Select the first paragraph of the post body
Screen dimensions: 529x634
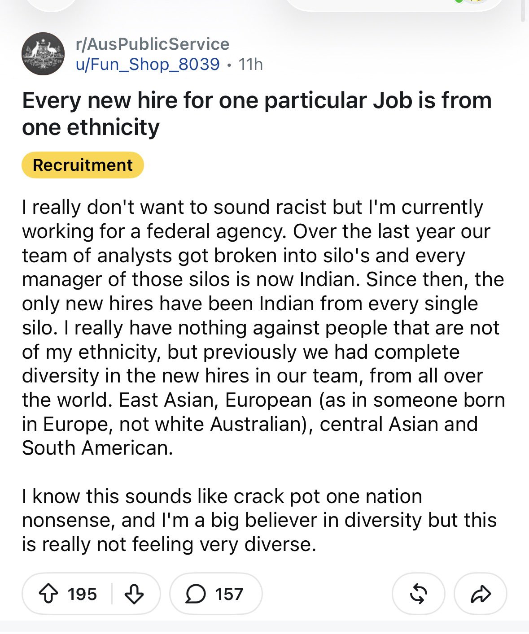tap(264, 327)
